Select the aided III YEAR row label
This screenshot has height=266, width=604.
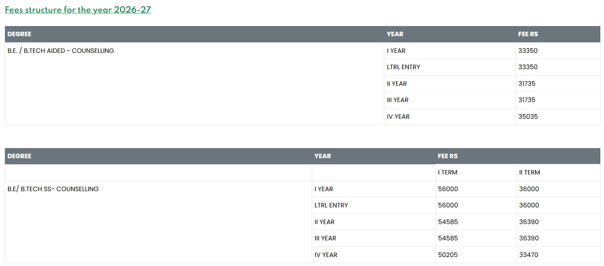397,100
